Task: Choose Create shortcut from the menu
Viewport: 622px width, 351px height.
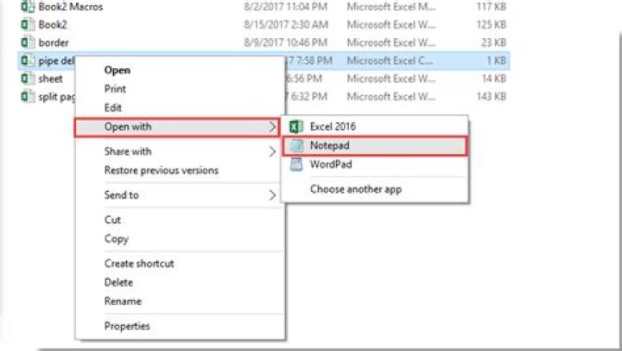Action: [139, 264]
